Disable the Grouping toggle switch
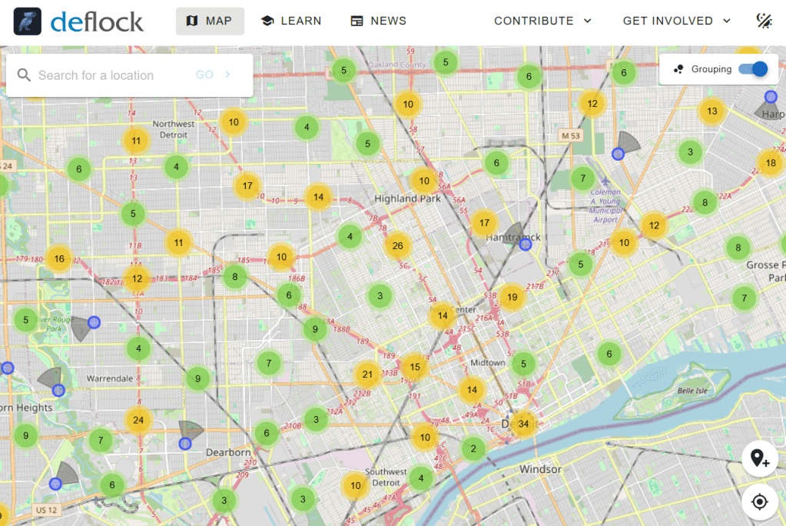The width and height of the screenshot is (786, 526). [x=753, y=69]
